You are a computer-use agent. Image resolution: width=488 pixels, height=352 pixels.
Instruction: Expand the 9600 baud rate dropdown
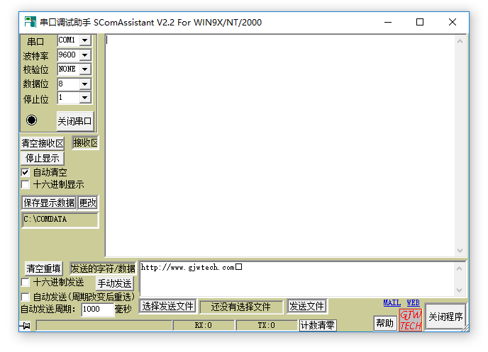coord(85,55)
